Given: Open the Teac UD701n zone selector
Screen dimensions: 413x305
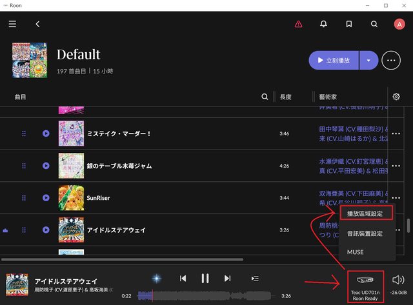Looking at the screenshot, I should [365, 286].
